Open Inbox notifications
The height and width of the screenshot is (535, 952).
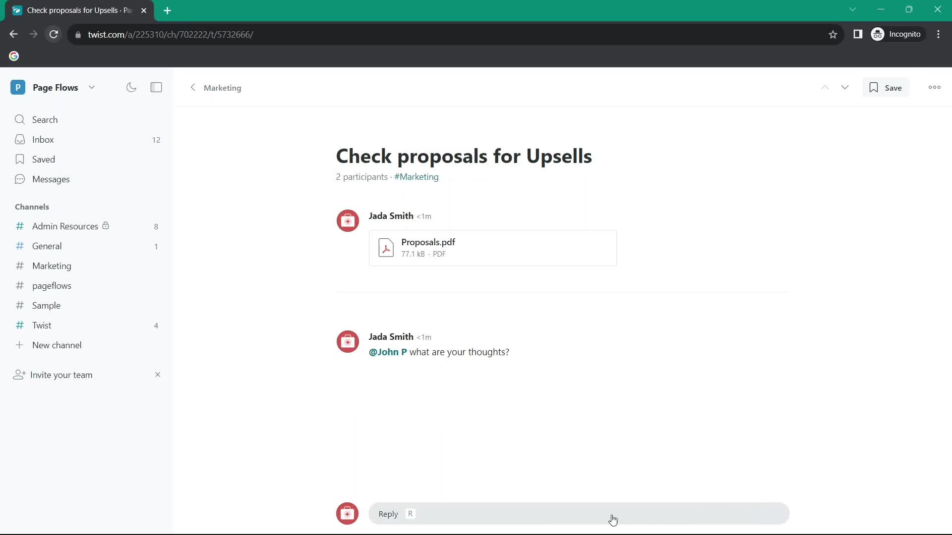tap(43, 139)
